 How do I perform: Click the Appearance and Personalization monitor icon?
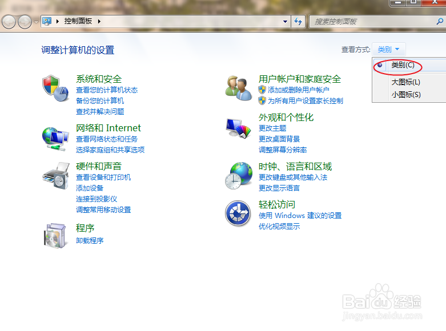coord(238,128)
